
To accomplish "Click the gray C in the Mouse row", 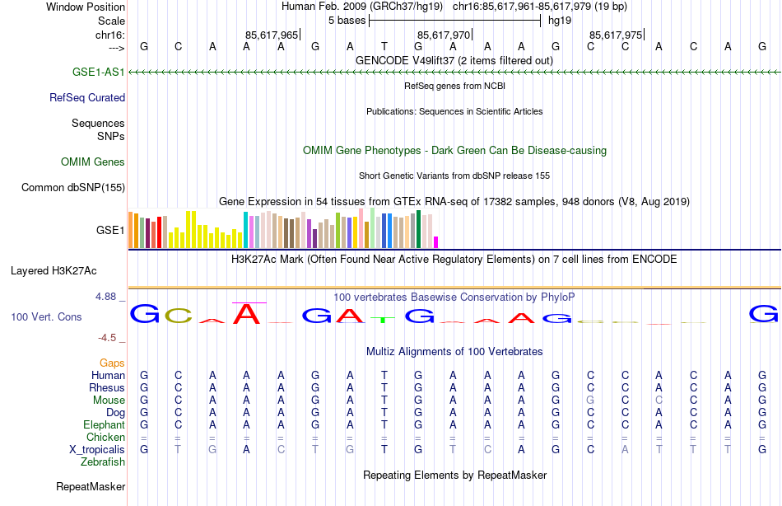I will (x=659, y=401).
